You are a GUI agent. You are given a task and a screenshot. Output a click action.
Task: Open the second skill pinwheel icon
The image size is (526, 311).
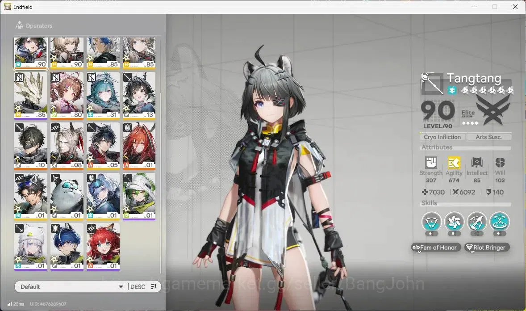454,222
